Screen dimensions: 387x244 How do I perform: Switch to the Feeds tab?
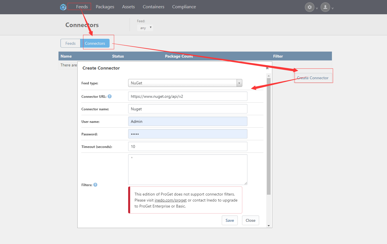coord(70,43)
